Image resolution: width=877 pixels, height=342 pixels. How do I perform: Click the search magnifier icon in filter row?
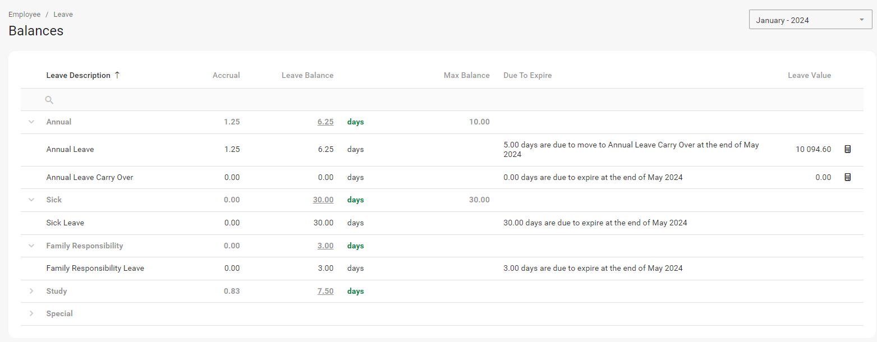click(49, 100)
